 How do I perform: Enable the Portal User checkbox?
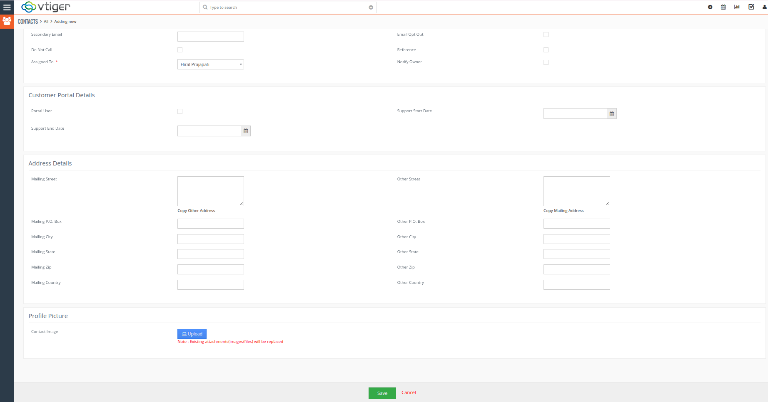(180, 111)
